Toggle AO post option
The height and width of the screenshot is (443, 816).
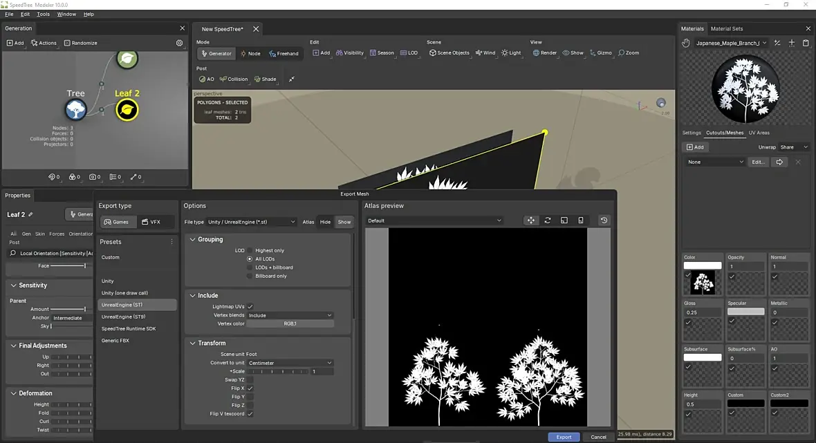pos(207,79)
